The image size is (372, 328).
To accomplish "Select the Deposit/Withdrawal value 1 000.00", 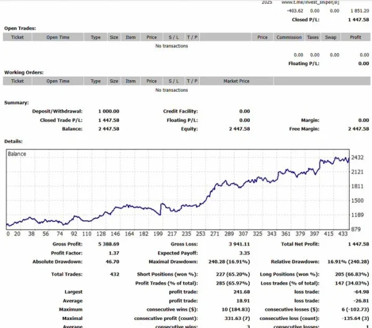I will (x=108, y=111).
